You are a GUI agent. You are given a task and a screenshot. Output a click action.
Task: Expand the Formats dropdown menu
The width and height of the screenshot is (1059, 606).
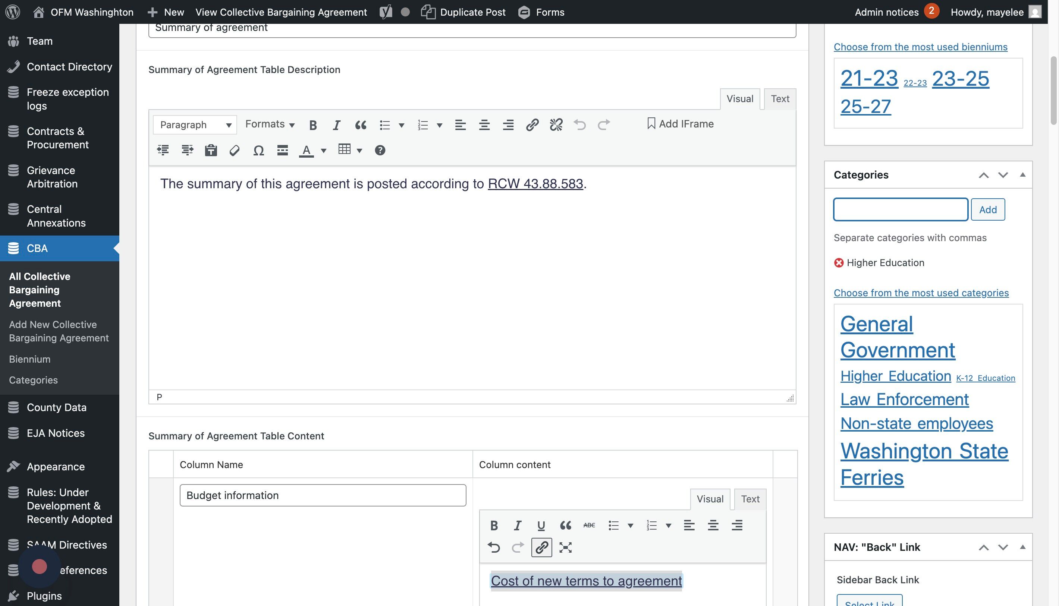point(270,124)
